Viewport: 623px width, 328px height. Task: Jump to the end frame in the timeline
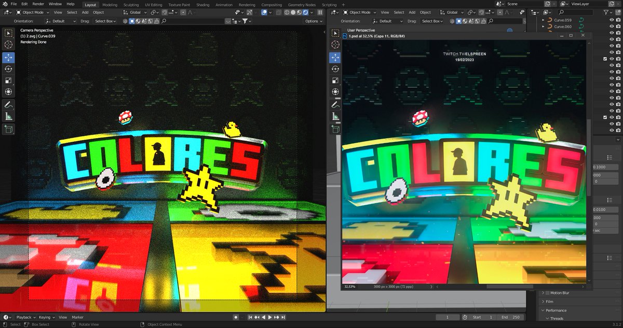pos(283,317)
